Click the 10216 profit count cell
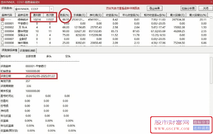The image size is (213, 134). (37, 19)
